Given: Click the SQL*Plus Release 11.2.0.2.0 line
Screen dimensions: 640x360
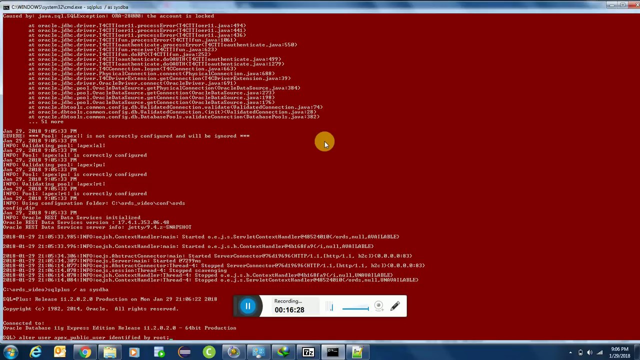Looking at the screenshot, I should (x=110, y=299).
